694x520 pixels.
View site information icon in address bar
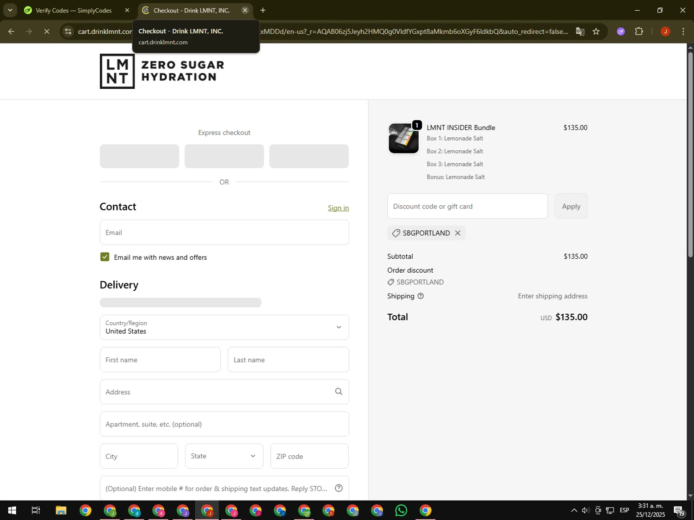click(68, 31)
